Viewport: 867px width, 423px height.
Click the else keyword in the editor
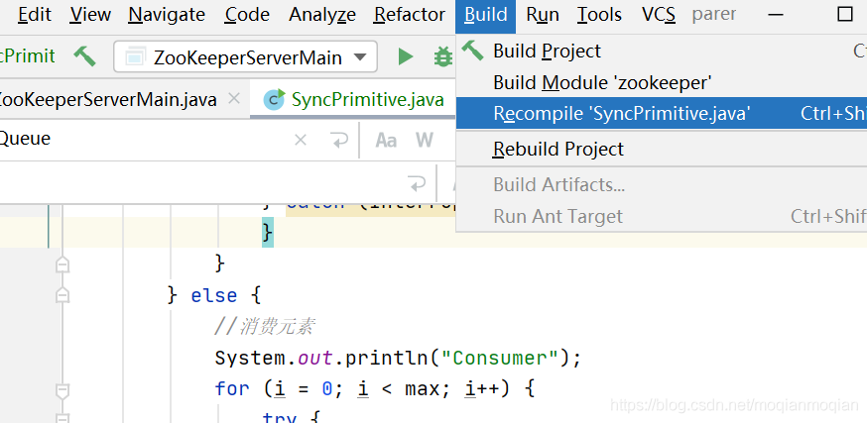(x=214, y=295)
